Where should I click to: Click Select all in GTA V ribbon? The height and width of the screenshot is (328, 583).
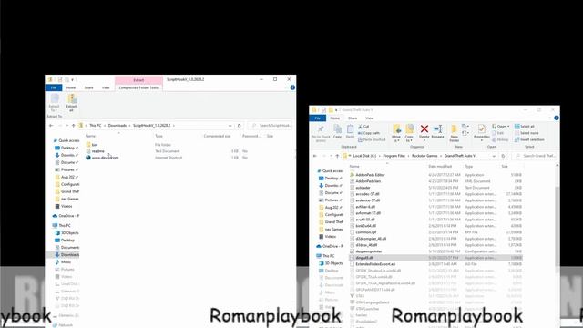(525, 127)
